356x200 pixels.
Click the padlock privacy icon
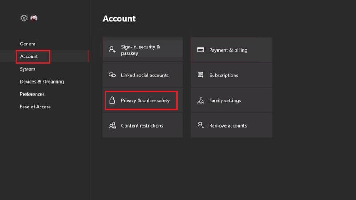113,100
